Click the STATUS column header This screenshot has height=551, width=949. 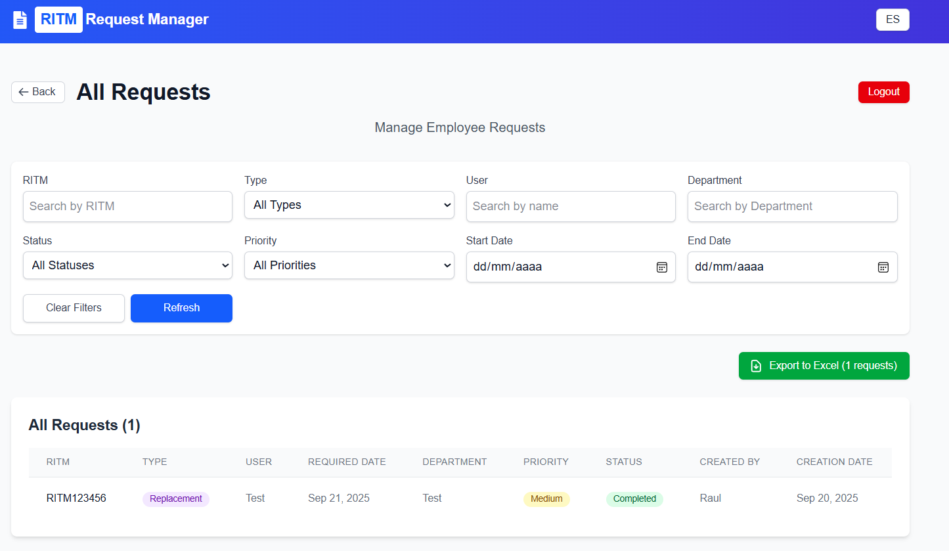(624, 462)
